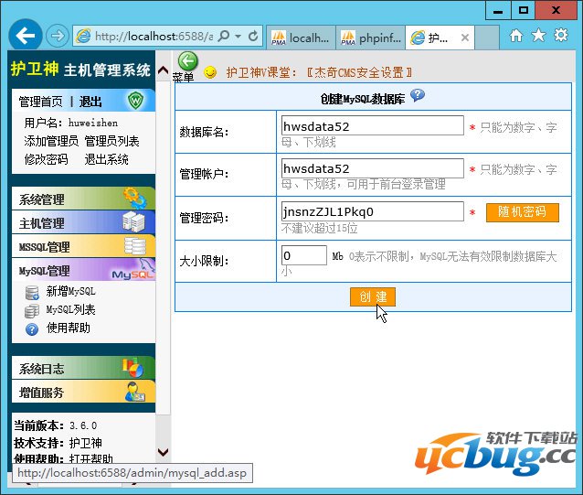Expand the 系统日志 menu section
The image size is (583, 495).
click(x=84, y=368)
